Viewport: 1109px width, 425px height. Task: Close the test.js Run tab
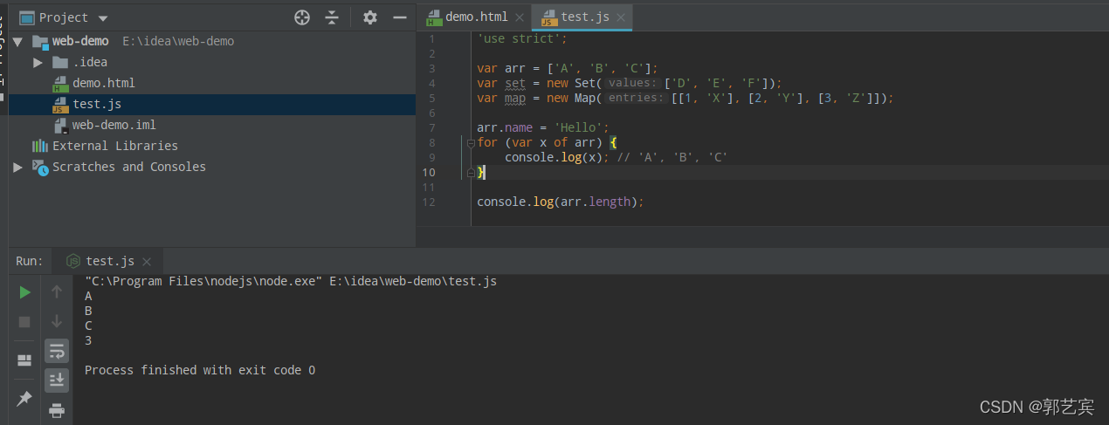tap(147, 262)
